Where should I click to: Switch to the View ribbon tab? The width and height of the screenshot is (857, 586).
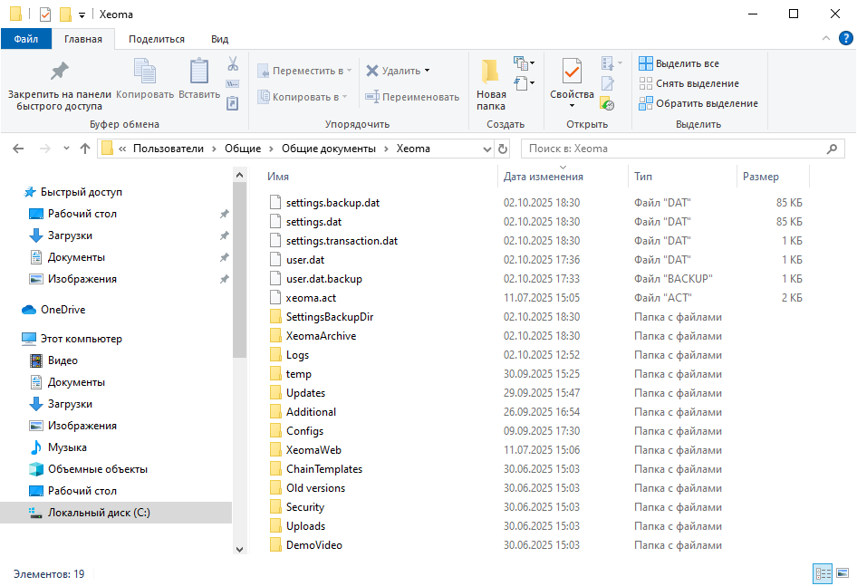(219, 39)
